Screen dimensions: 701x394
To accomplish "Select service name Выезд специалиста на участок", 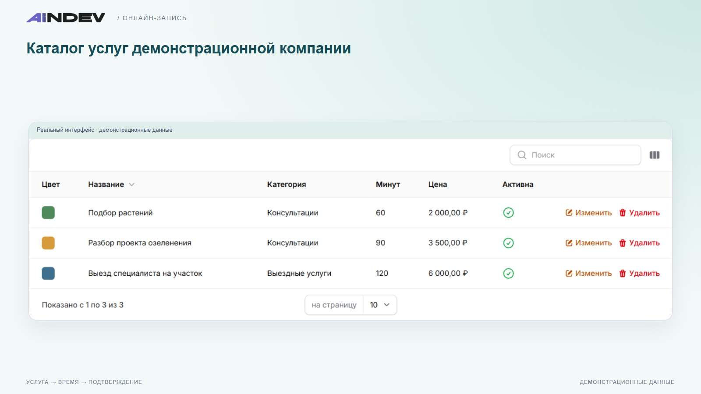I will pos(145,273).
